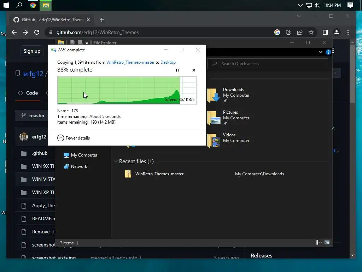Screen dimensions: 362x272
Task: Open the erfg12 commit author link
Action: [x=39, y=137]
